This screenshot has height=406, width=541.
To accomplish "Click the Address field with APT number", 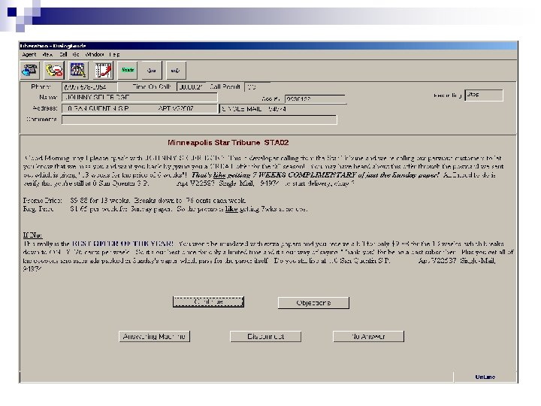I will pyautogui.click(x=140, y=108).
